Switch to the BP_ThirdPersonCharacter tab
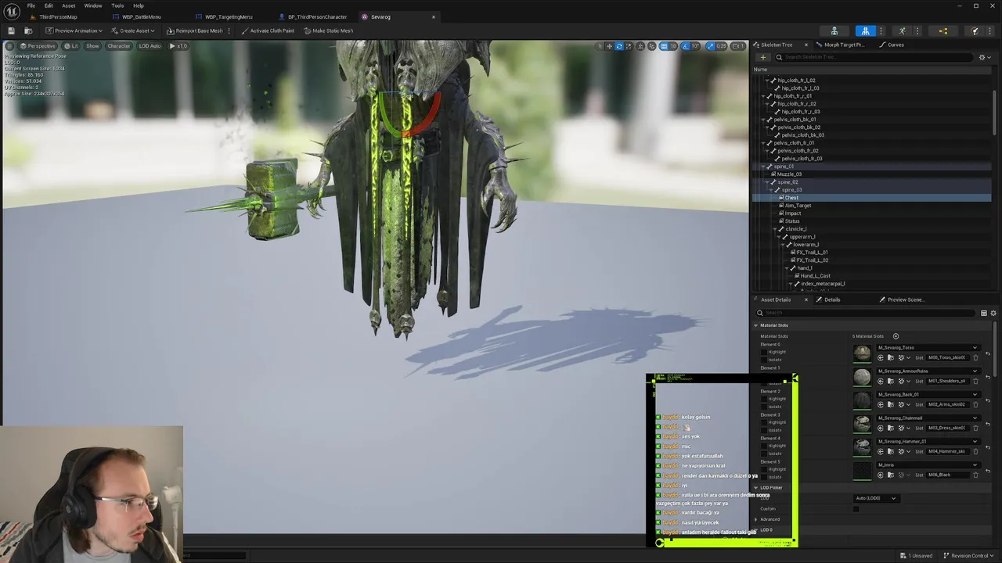 tap(317, 16)
